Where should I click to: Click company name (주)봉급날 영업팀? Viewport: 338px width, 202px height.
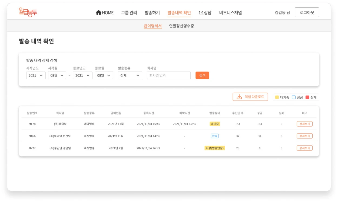tap(60, 148)
